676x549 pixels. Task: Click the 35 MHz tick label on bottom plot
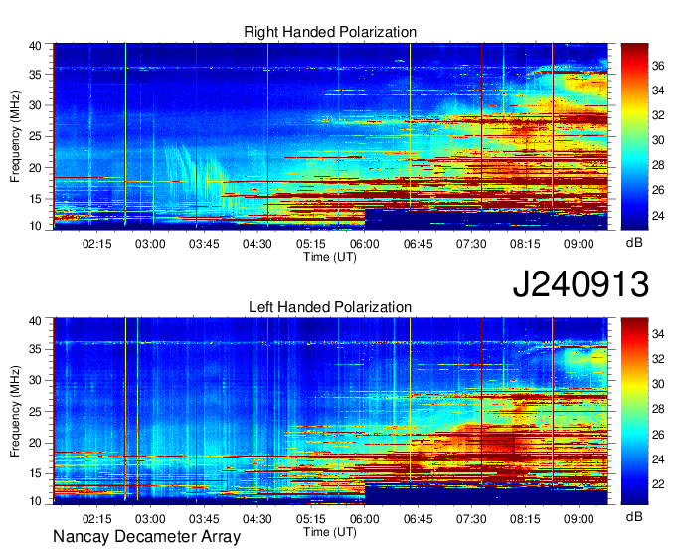coord(35,349)
